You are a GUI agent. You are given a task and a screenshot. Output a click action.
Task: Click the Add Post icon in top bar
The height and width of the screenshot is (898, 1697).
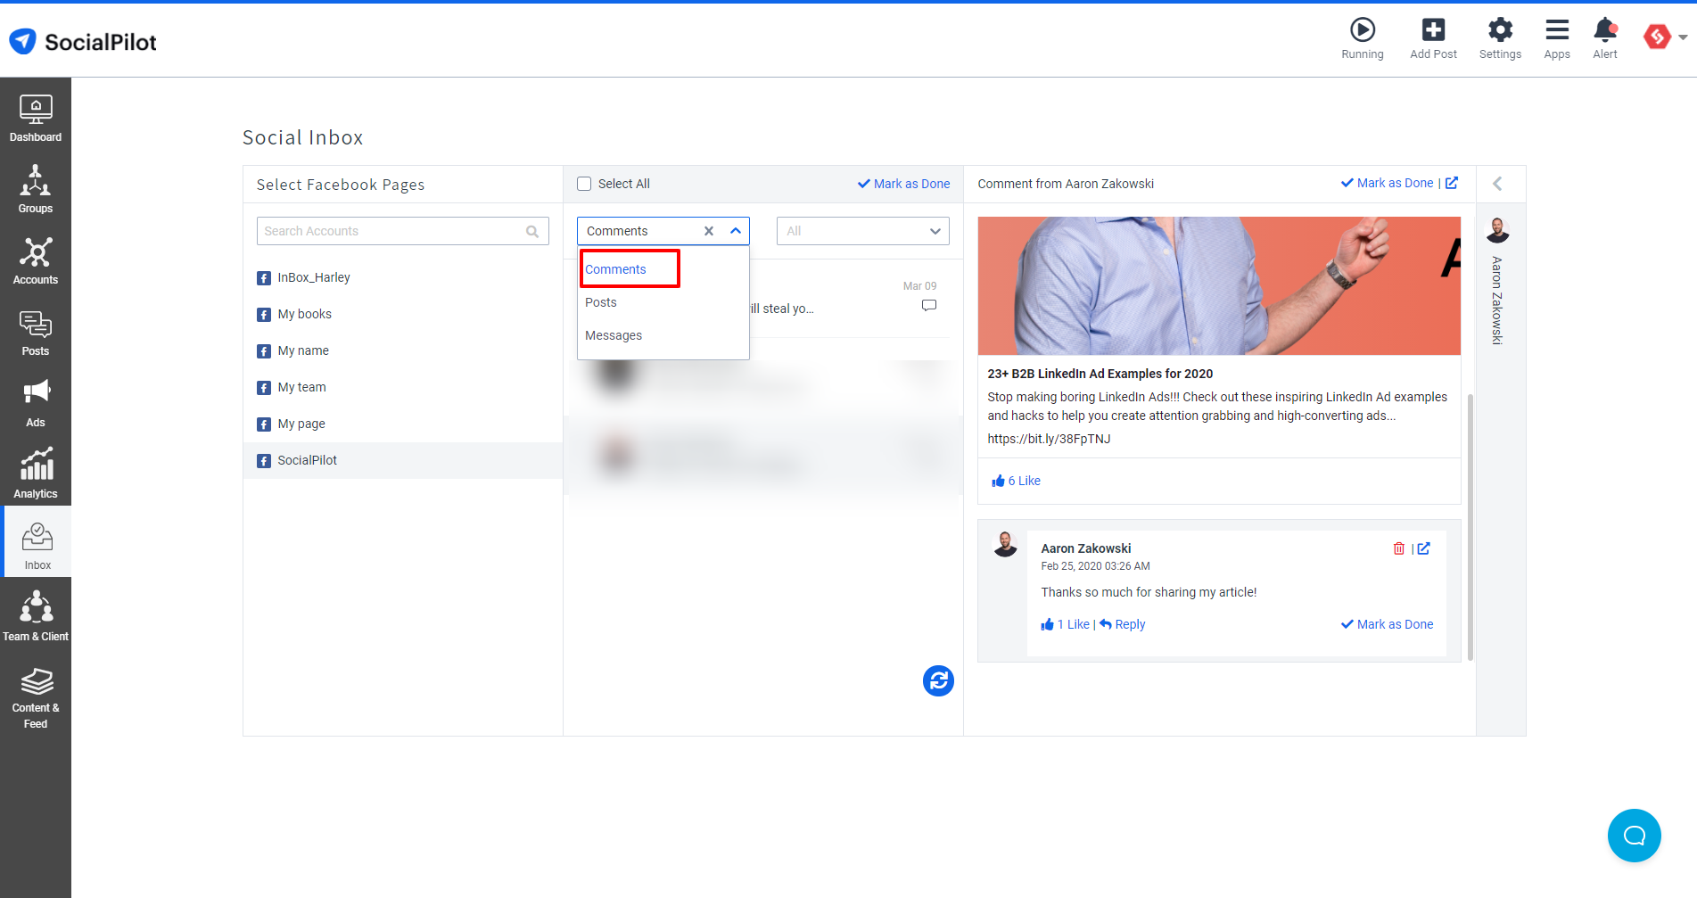(1433, 37)
